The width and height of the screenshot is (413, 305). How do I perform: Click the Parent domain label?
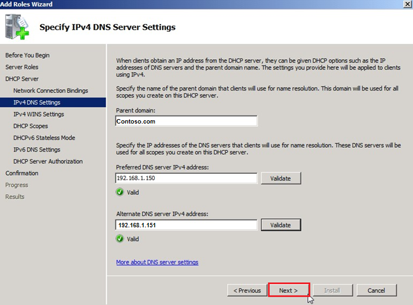tap(136, 110)
